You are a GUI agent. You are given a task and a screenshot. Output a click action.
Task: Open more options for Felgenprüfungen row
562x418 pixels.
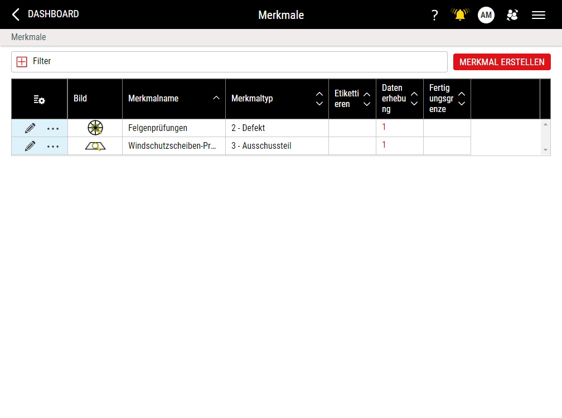53,129
